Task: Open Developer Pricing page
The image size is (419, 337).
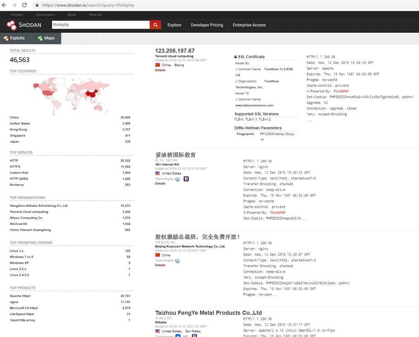Action: pyautogui.click(x=207, y=25)
